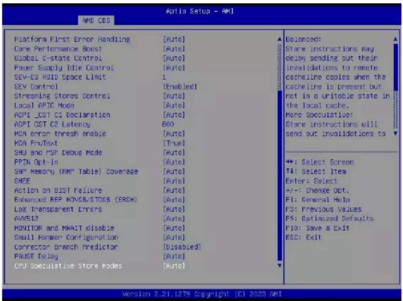This screenshot has height=301, width=403.
Task: Change Local APIC Mode setting
Action: tap(100, 105)
